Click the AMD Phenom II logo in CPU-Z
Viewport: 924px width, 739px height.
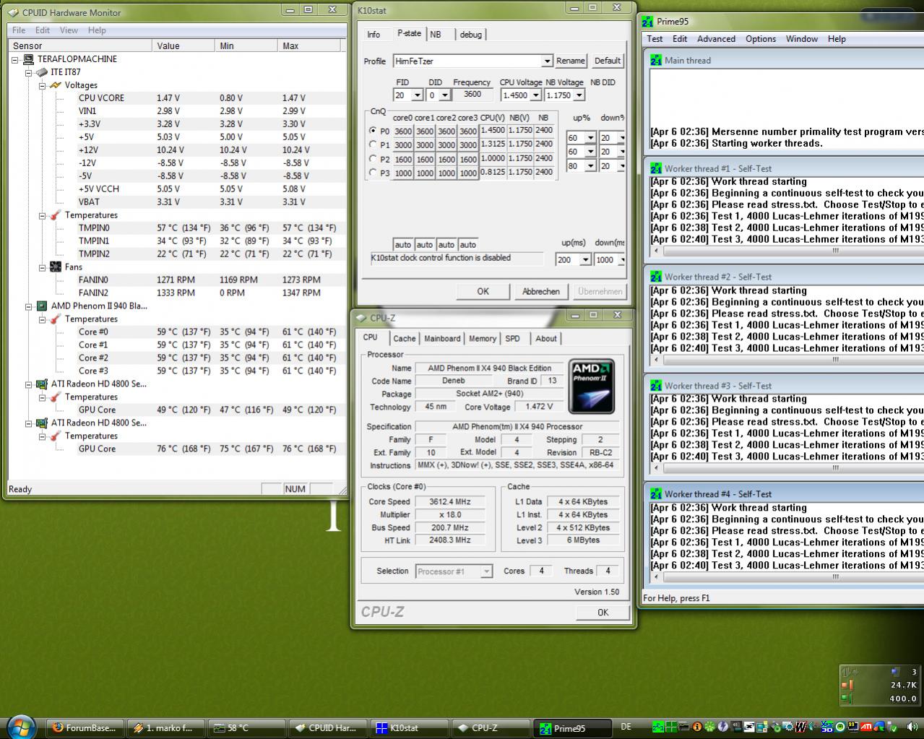pyautogui.click(x=592, y=386)
